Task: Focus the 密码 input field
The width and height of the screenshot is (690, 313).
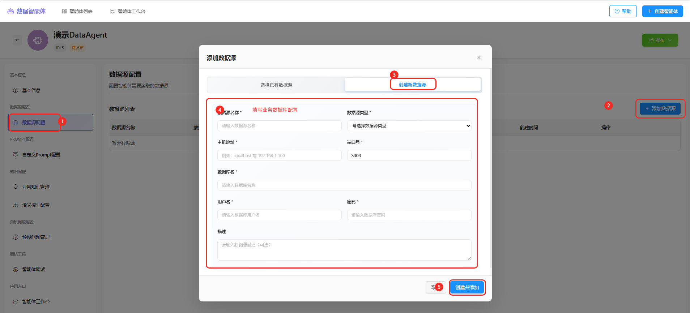Action: [409, 215]
